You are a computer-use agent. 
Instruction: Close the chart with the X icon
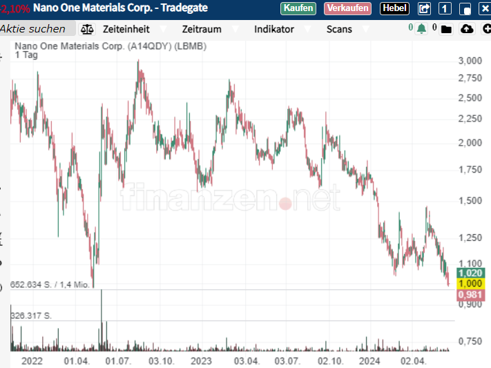pos(485,8)
